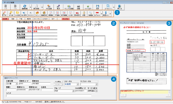
Task: Open 描画設定 drawing settings palette
Action: point(44,14)
